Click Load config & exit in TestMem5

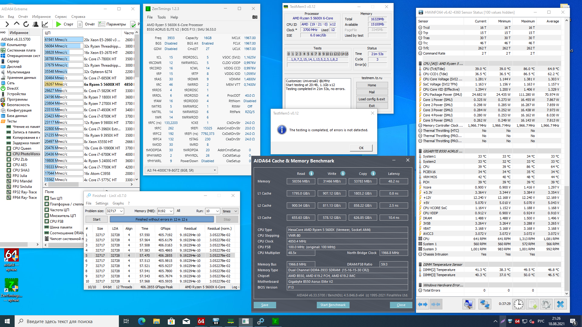pyautogui.click(x=372, y=99)
